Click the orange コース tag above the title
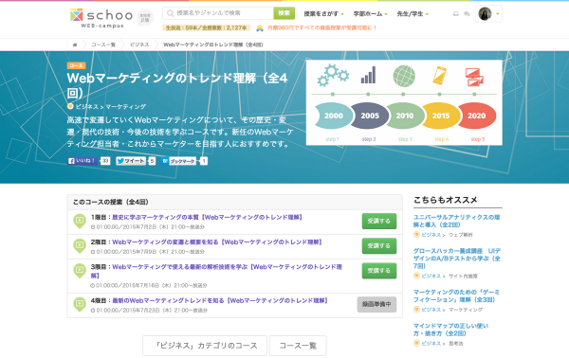This screenshot has height=358, width=569. coord(76,65)
